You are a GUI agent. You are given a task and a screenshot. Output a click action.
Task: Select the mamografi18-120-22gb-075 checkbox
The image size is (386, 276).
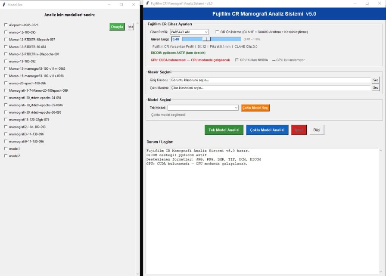coord(6,120)
